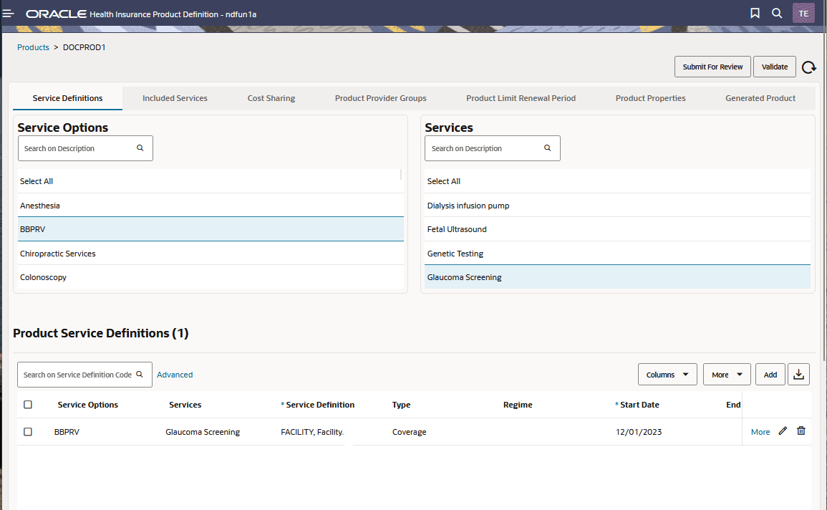Image resolution: width=827 pixels, height=510 pixels.
Task: Switch to the Cost Sharing tab
Action: [x=271, y=98]
